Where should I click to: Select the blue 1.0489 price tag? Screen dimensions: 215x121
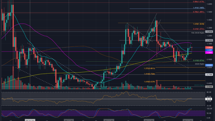(x=209, y=50)
